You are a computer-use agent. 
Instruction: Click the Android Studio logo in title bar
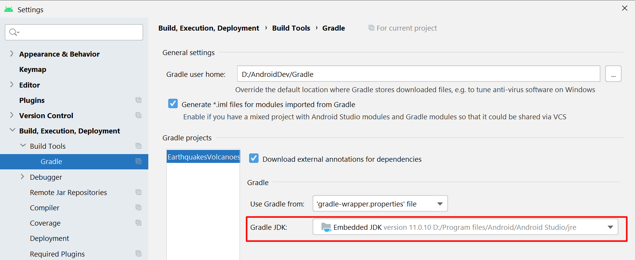8,9
